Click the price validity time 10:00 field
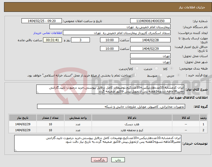212x167 pixels. [x=109, y=48]
